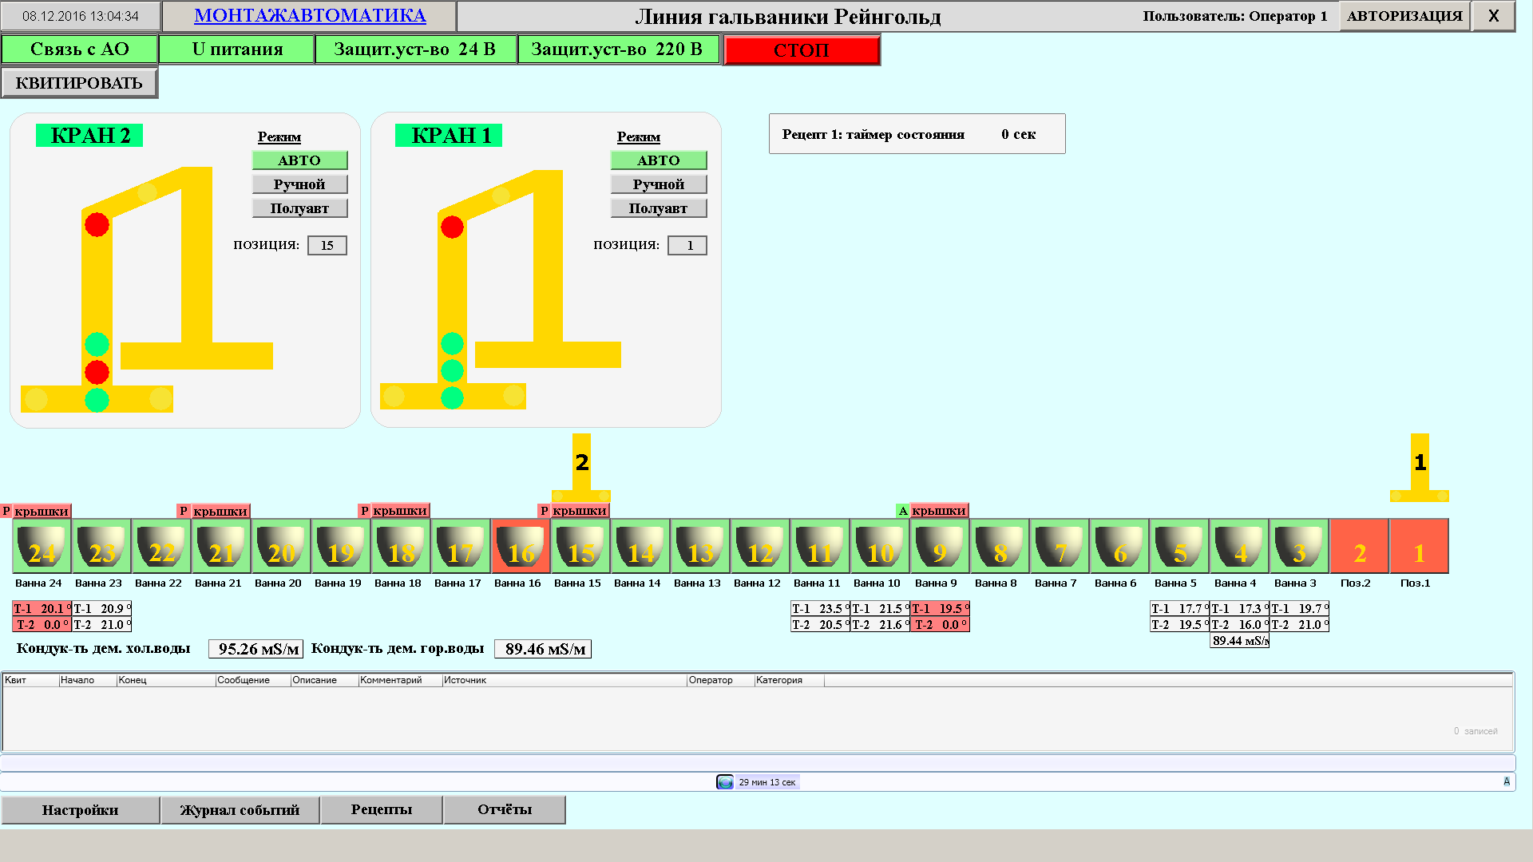Switch КРАН 1 to Полуавт mode
1533x862 pixels.
658,208
